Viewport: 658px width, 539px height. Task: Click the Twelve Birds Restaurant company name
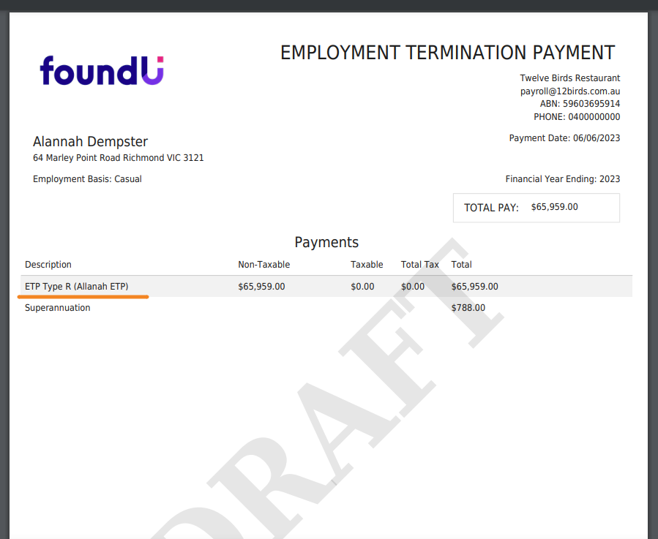(569, 78)
